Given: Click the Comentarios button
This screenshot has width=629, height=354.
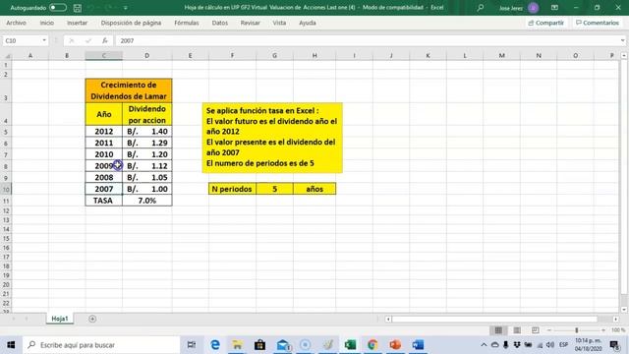Looking at the screenshot, I should tap(598, 23).
